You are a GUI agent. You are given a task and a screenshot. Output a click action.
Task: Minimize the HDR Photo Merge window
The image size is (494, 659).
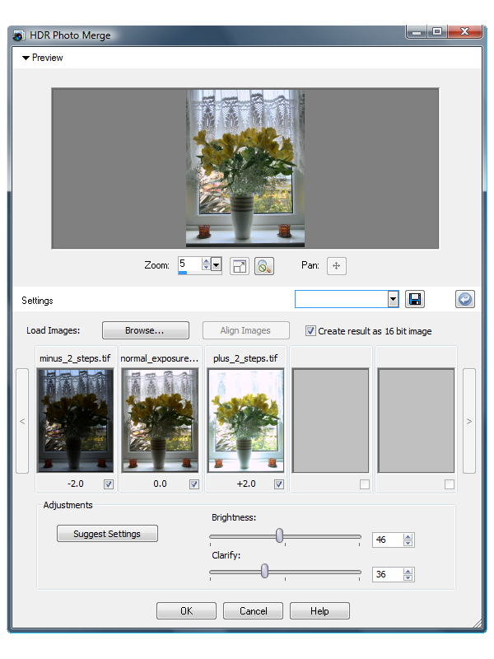417,32
